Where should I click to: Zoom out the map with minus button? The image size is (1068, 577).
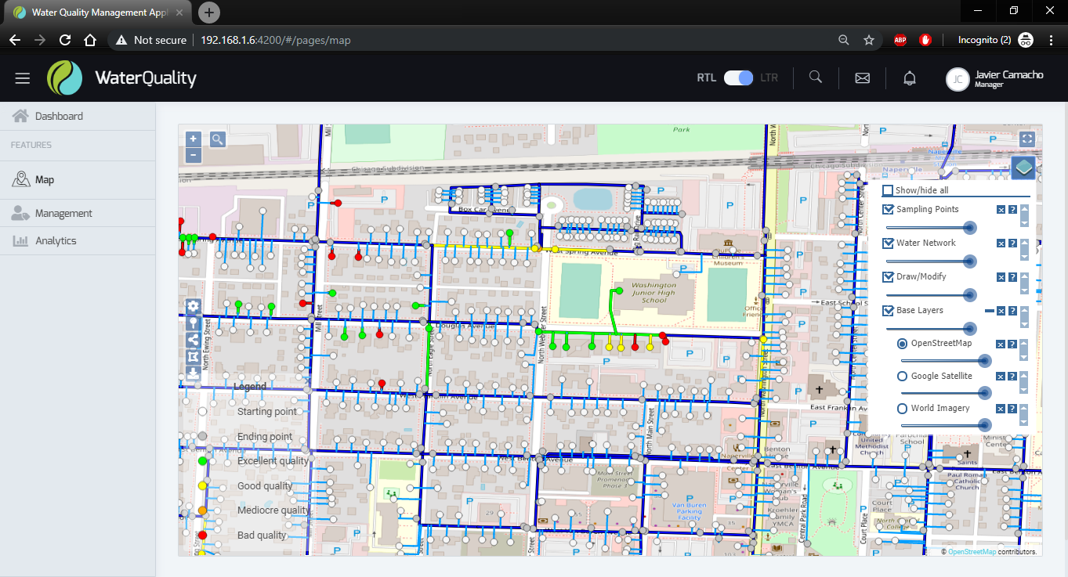tap(194, 155)
